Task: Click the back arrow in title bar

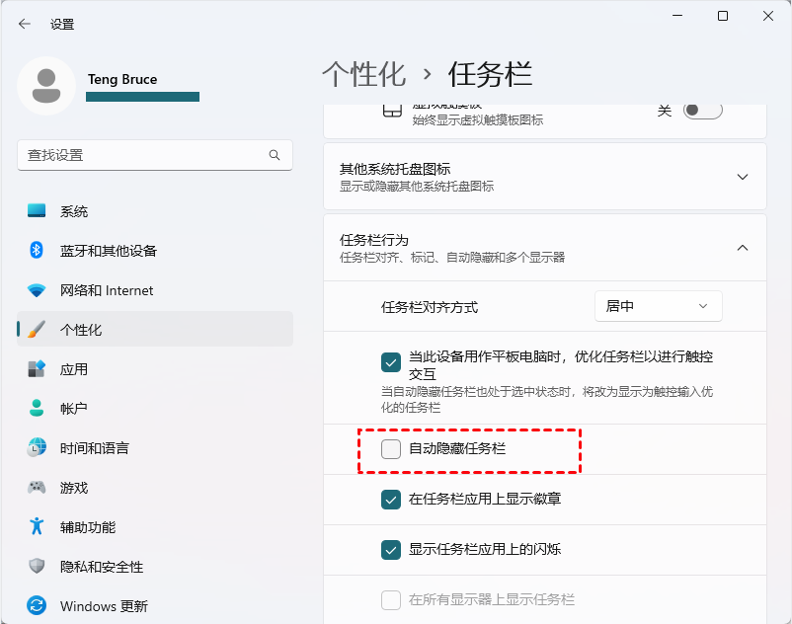Action: (x=25, y=24)
